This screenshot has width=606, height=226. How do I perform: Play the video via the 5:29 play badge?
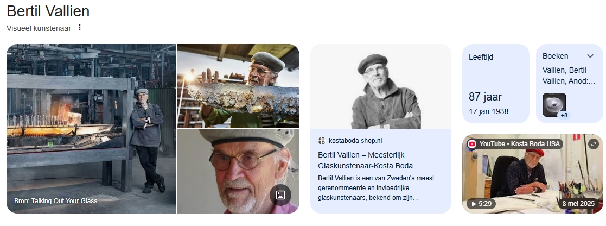pyautogui.click(x=480, y=204)
